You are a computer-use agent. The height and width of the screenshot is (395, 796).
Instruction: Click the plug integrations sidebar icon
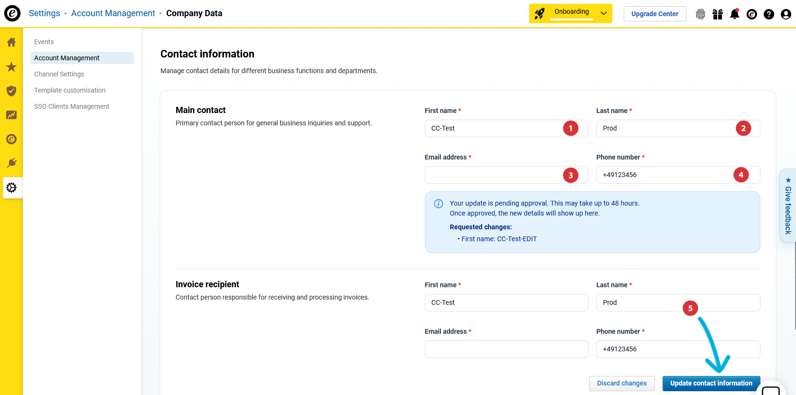11,163
